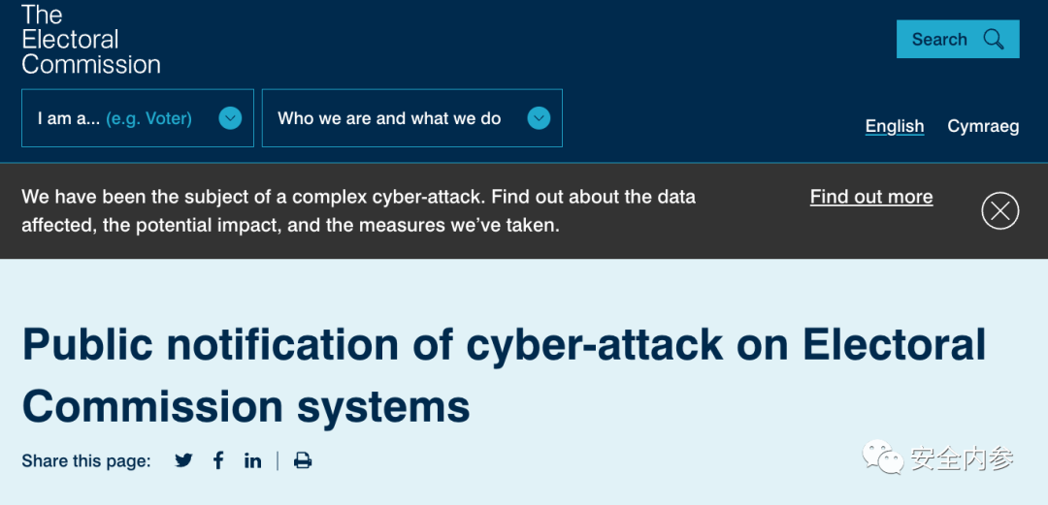
Task: Expand the "Who we are" chevron arrow
Action: coord(539,118)
